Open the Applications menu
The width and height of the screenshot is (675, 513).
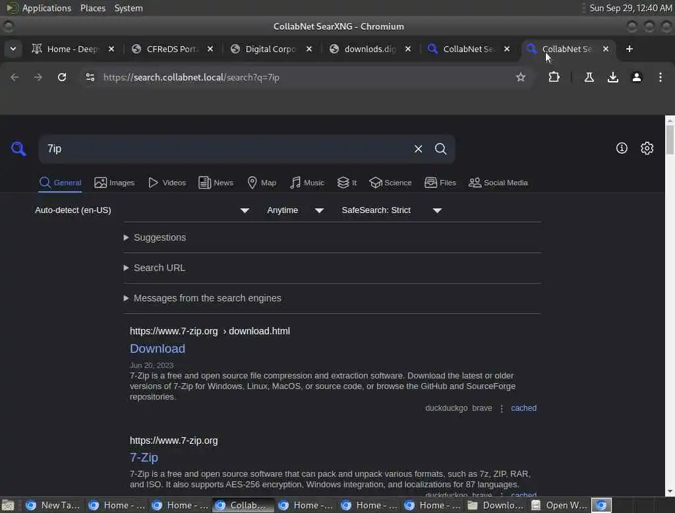point(47,8)
